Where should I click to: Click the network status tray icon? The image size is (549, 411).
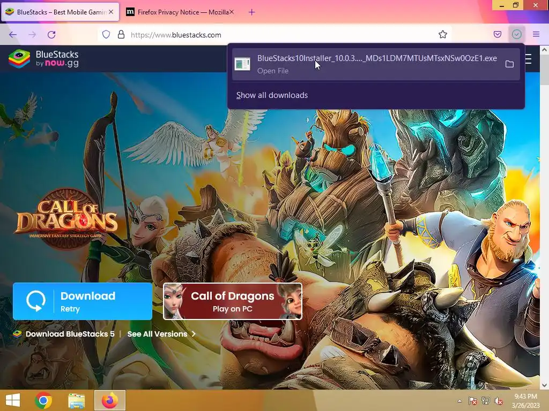(486, 401)
